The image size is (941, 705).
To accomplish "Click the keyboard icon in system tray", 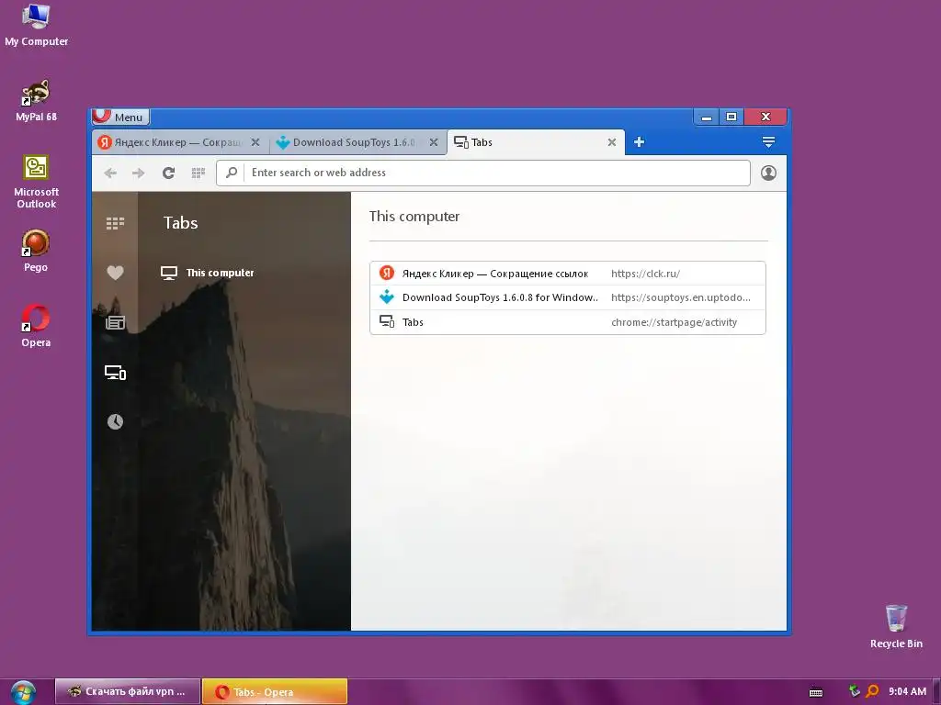I will pyautogui.click(x=816, y=692).
